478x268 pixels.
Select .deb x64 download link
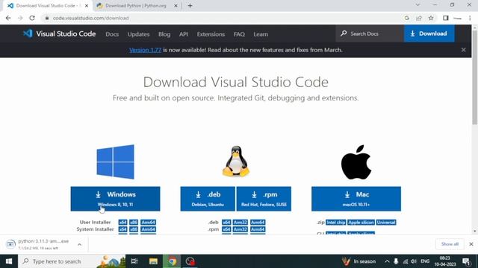226,222
